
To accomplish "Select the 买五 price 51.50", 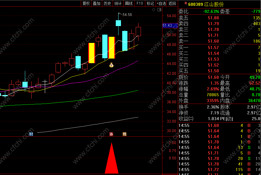I will point(213,71).
